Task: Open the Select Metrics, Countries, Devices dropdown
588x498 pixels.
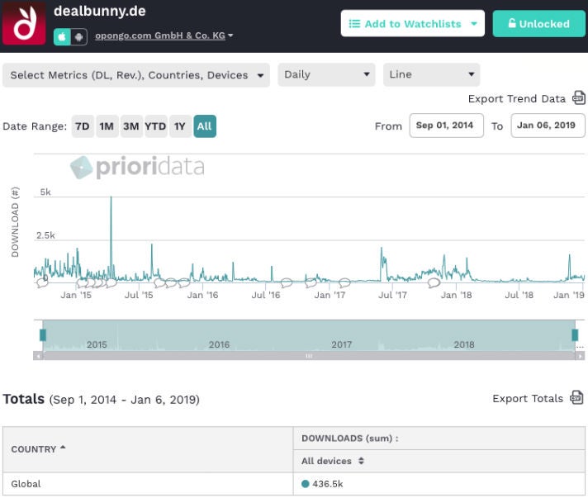Action: coord(136,75)
